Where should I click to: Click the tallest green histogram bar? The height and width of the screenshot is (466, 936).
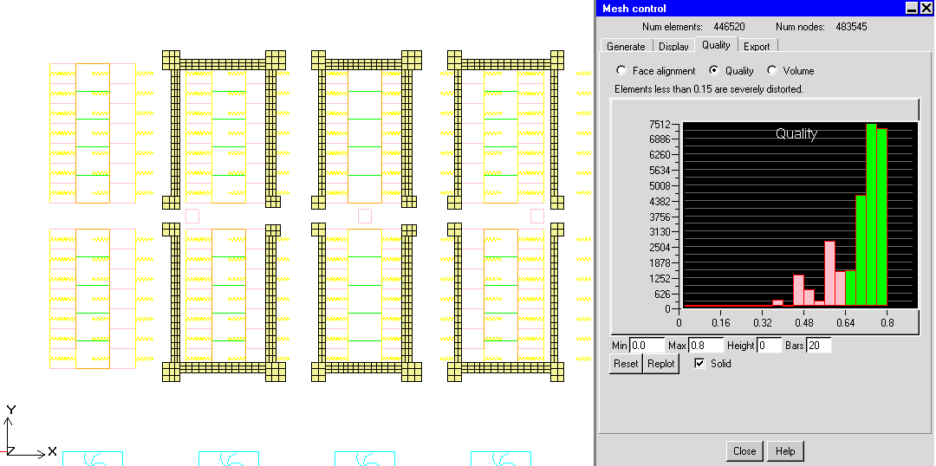pos(871,215)
